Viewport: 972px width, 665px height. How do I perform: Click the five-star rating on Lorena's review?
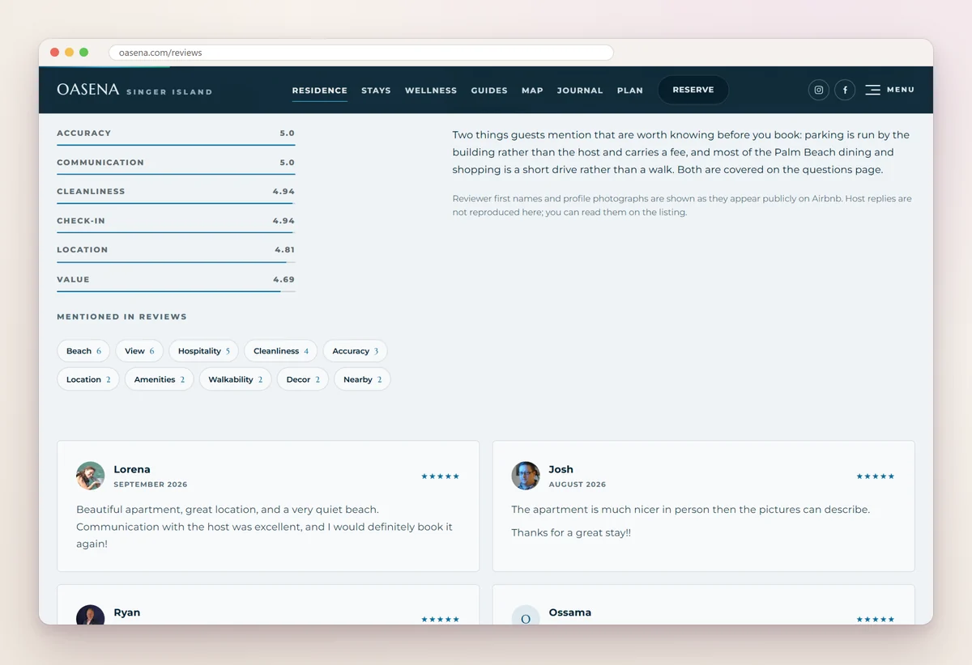coord(440,477)
